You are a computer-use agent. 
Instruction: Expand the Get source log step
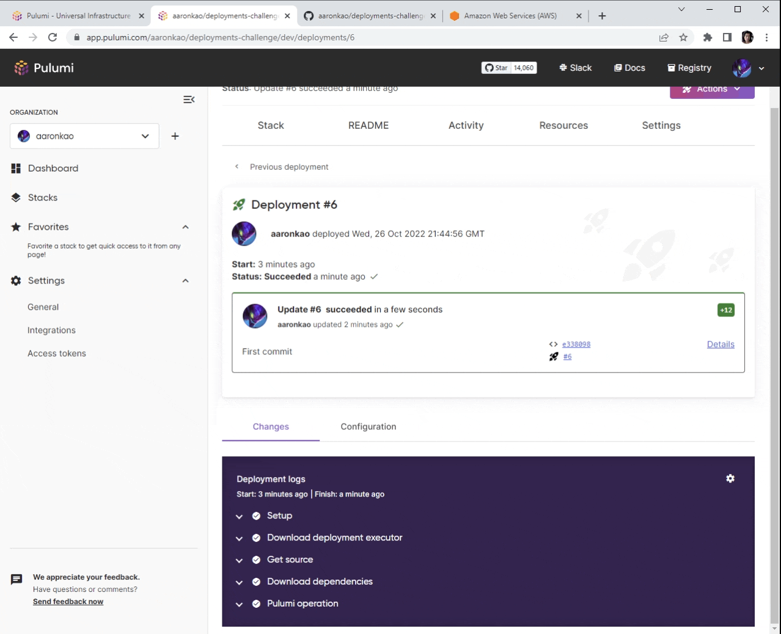239,560
